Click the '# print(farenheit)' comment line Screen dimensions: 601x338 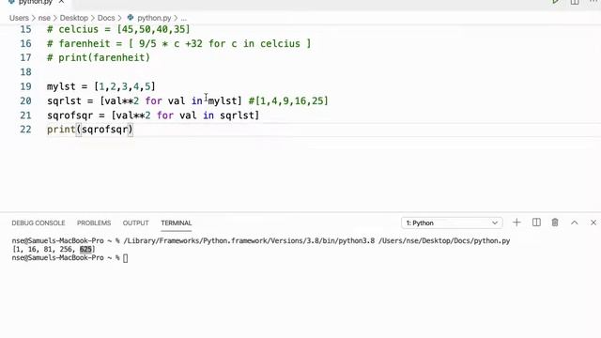99,58
